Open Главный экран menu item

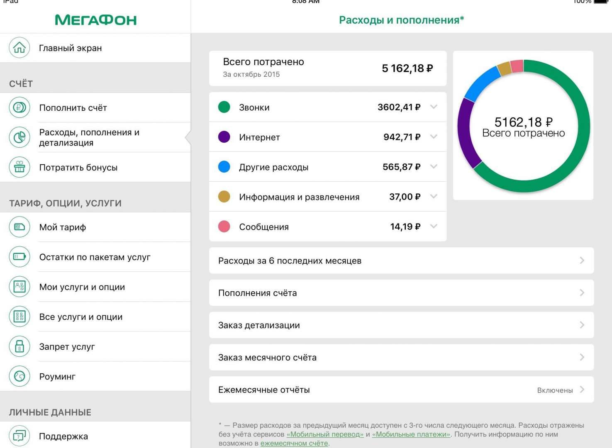(95, 48)
